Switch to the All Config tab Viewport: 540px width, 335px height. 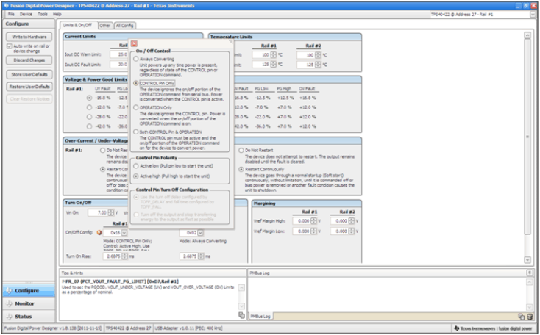[124, 26]
